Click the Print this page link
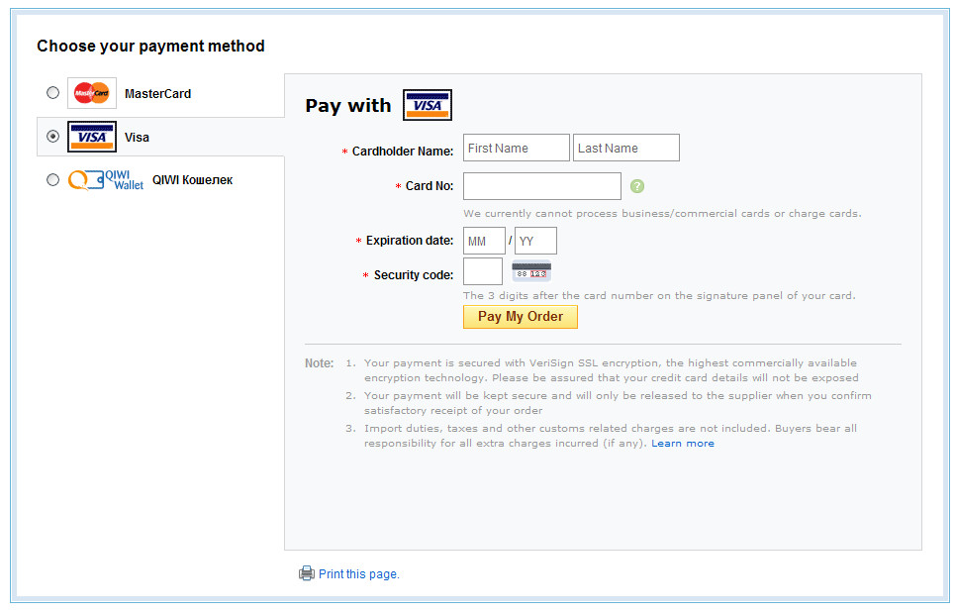This screenshot has width=956, height=613. (x=359, y=574)
